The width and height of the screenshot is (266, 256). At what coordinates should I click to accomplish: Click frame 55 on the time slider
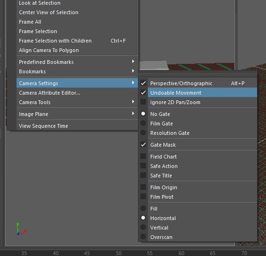point(150,253)
